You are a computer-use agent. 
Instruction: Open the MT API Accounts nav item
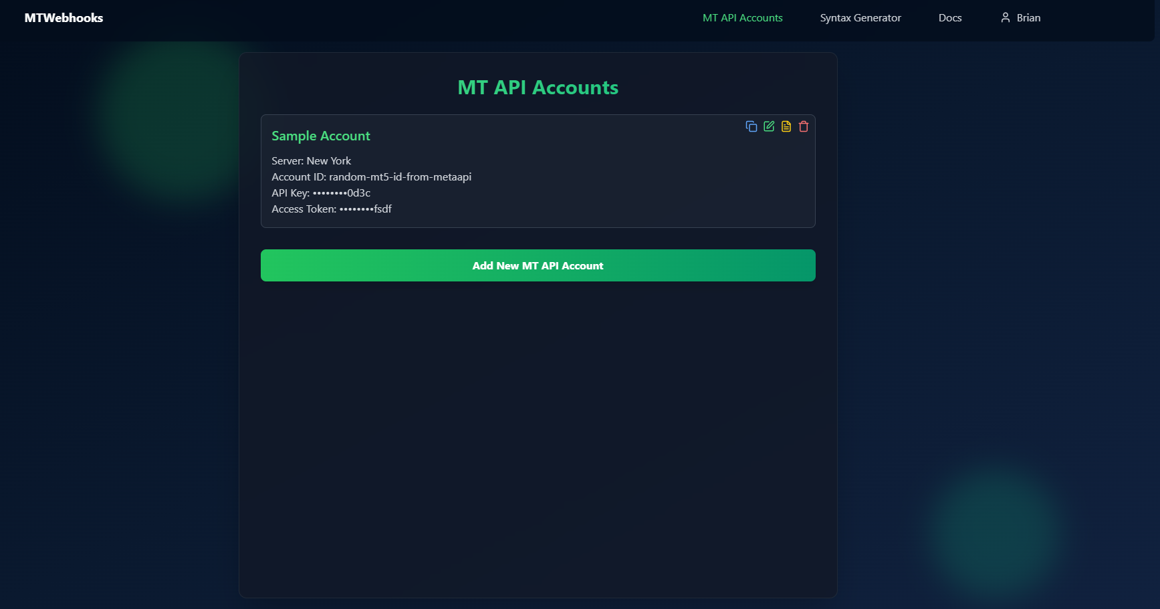pos(742,18)
